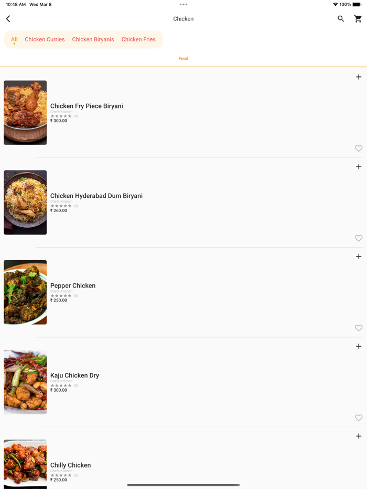Add Kaju Chicken Dry to cart
Image resolution: width=367 pixels, height=489 pixels.
coord(359,347)
